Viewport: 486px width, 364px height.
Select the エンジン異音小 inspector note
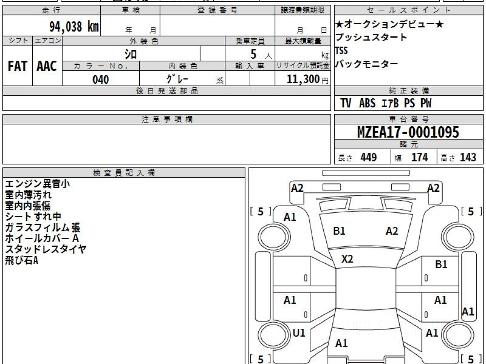click(x=38, y=184)
